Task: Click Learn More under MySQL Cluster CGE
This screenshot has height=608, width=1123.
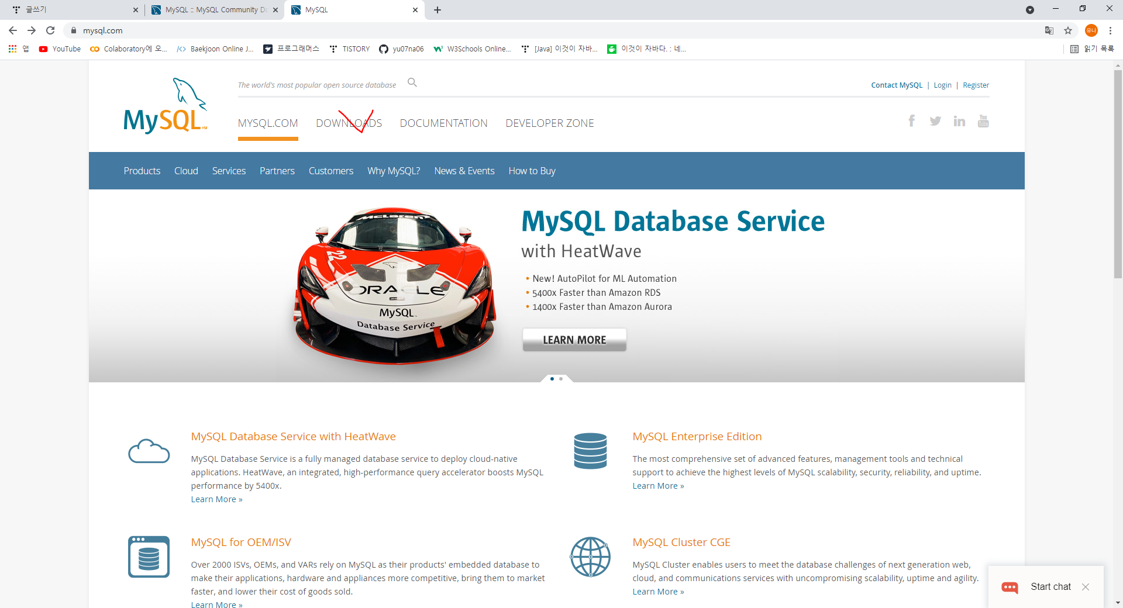Action: 658,592
